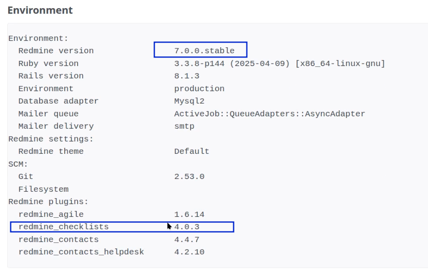The width and height of the screenshot is (428, 277).
Task: Select the value "Mysql2"
Action: coord(189,101)
